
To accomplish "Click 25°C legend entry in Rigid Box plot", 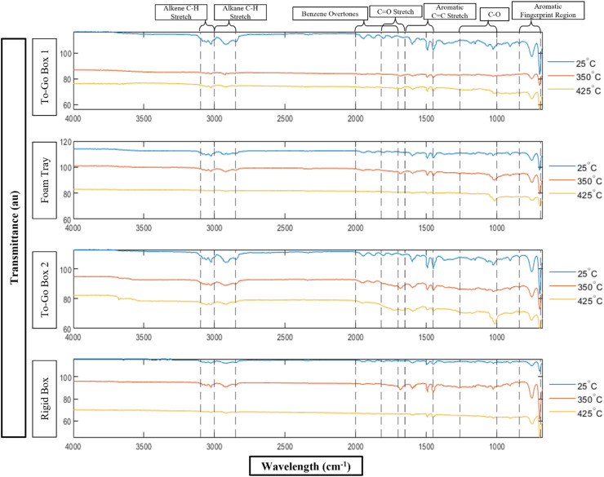I will coord(573,386).
